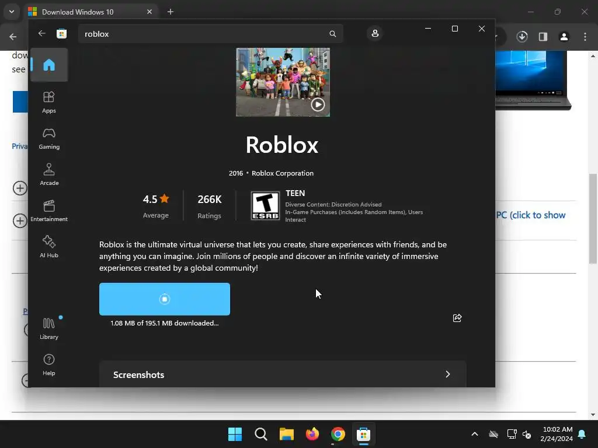This screenshot has height=448, width=598.
Task: Click the search magnifier in Store search box
Action: (332, 34)
